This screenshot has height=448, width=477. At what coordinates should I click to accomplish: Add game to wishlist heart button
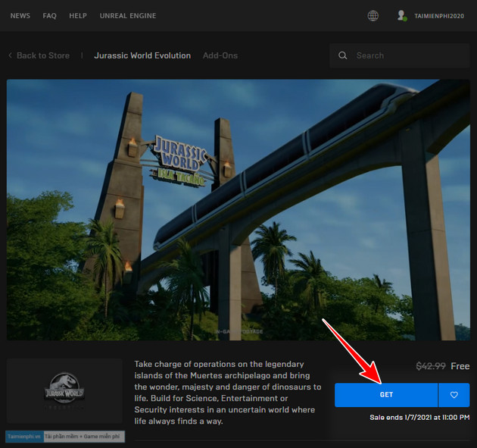pos(454,395)
